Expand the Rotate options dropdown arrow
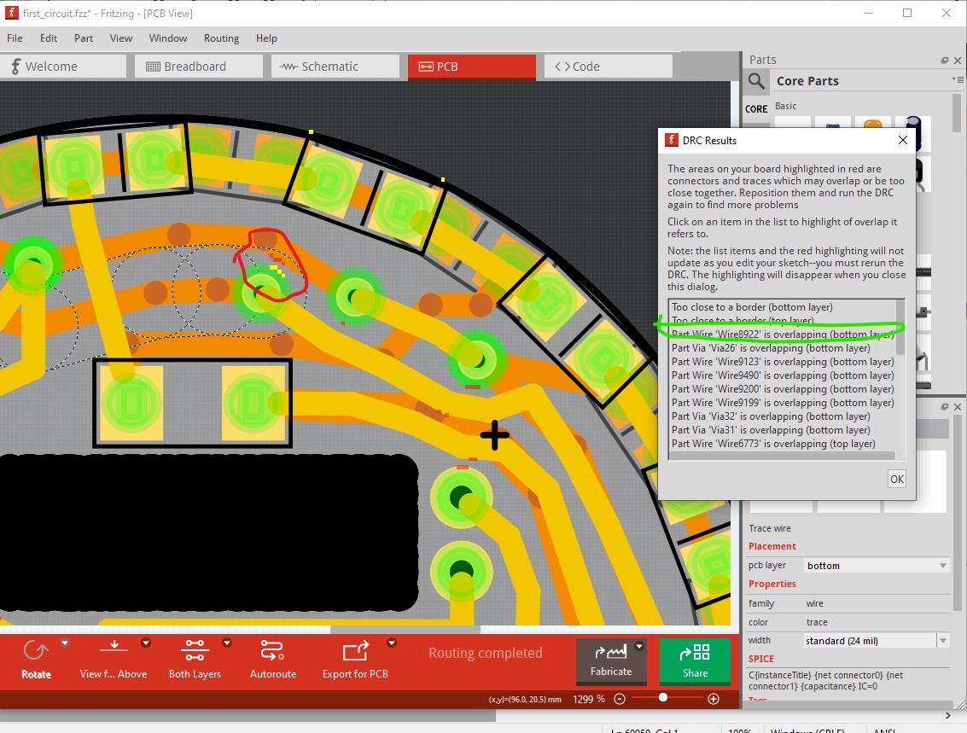 (65, 643)
